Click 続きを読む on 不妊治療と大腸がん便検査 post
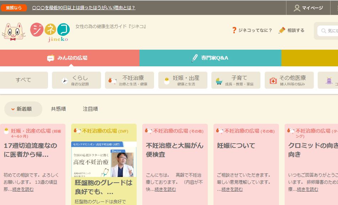The height and width of the screenshot is (205, 338). pos(165,189)
